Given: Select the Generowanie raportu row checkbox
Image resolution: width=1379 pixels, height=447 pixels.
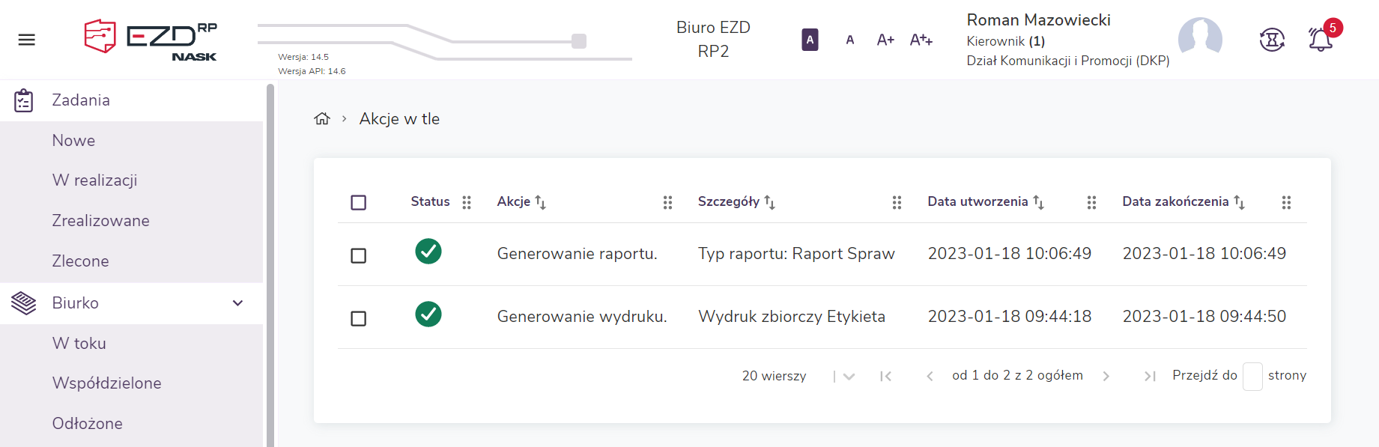Looking at the screenshot, I should (359, 255).
